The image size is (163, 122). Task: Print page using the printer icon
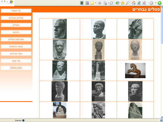[x=105, y=3]
